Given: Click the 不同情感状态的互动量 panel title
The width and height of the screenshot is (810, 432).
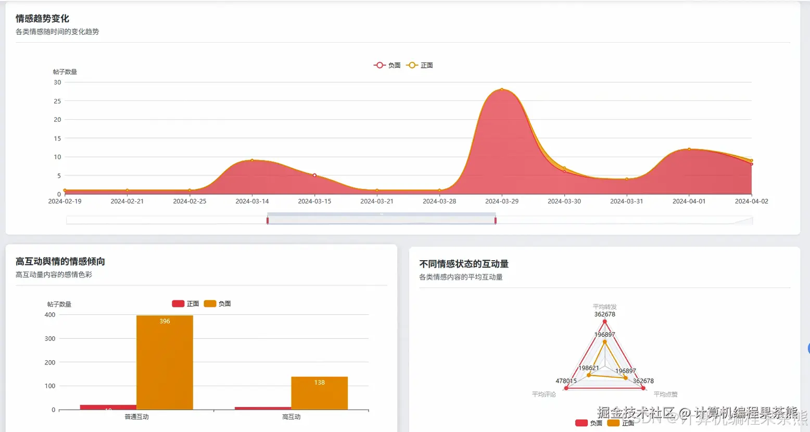Looking at the screenshot, I should pyautogui.click(x=464, y=264).
